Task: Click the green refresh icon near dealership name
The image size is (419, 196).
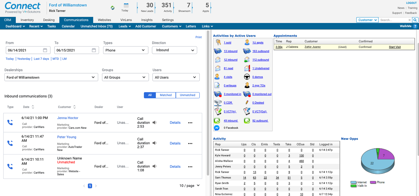Action: click(113, 8)
